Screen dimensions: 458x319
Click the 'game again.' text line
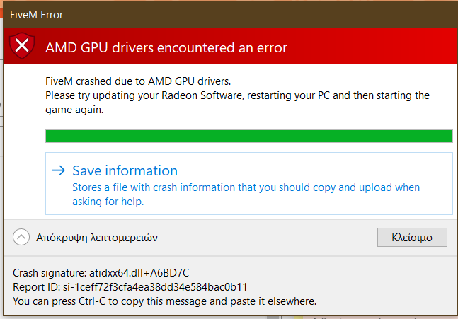click(x=74, y=110)
